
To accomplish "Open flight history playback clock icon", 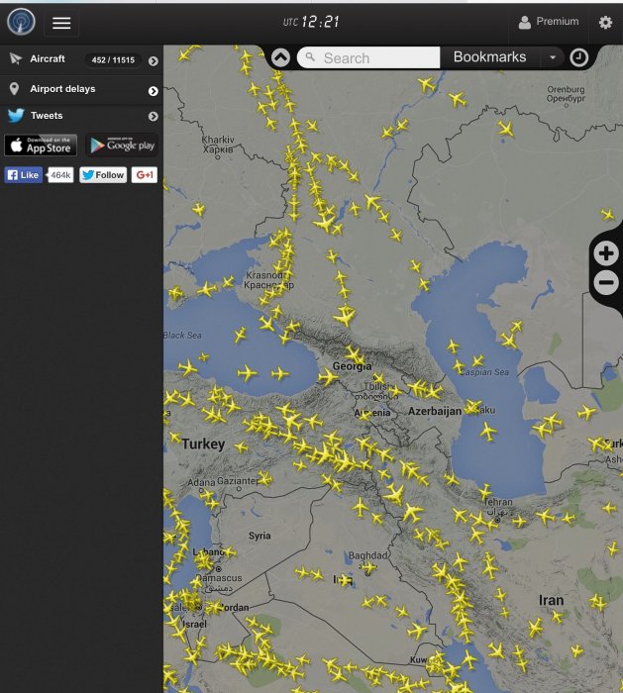I will 579,57.
